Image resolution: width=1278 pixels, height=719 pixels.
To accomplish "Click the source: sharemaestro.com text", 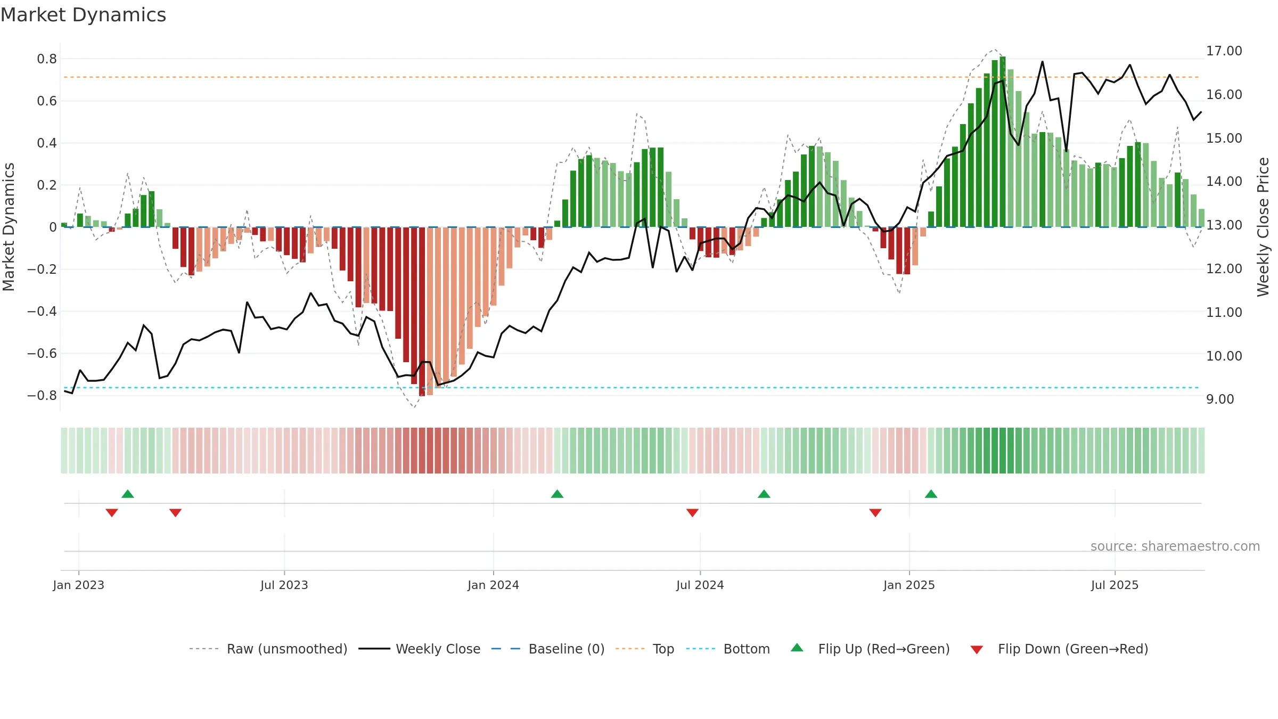I will point(1175,546).
